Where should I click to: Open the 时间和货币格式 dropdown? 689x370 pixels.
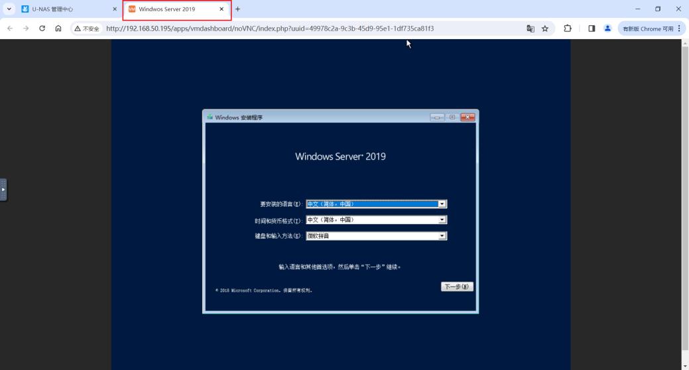[377, 219]
